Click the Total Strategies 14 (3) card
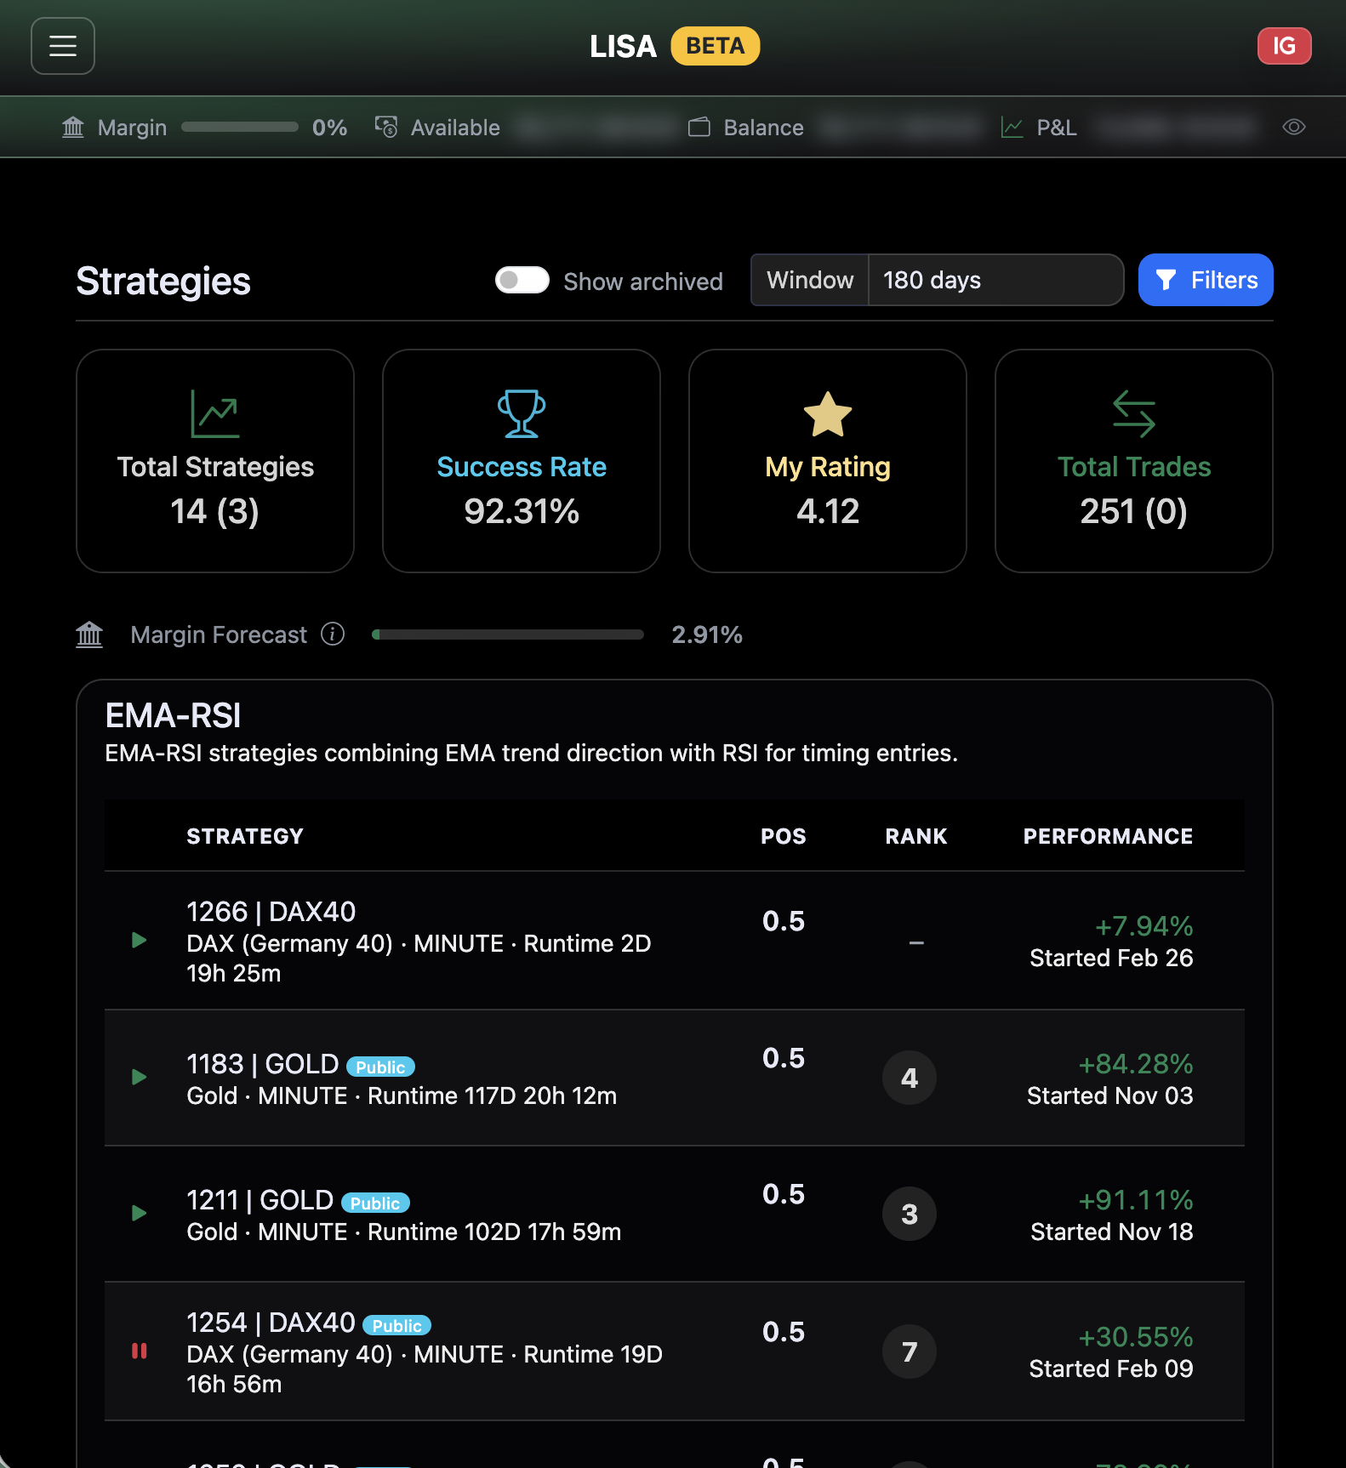The image size is (1346, 1468). 215,461
